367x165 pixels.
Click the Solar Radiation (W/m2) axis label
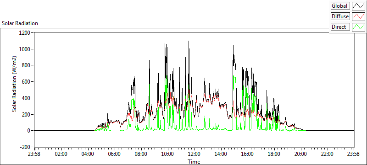coord(15,84)
